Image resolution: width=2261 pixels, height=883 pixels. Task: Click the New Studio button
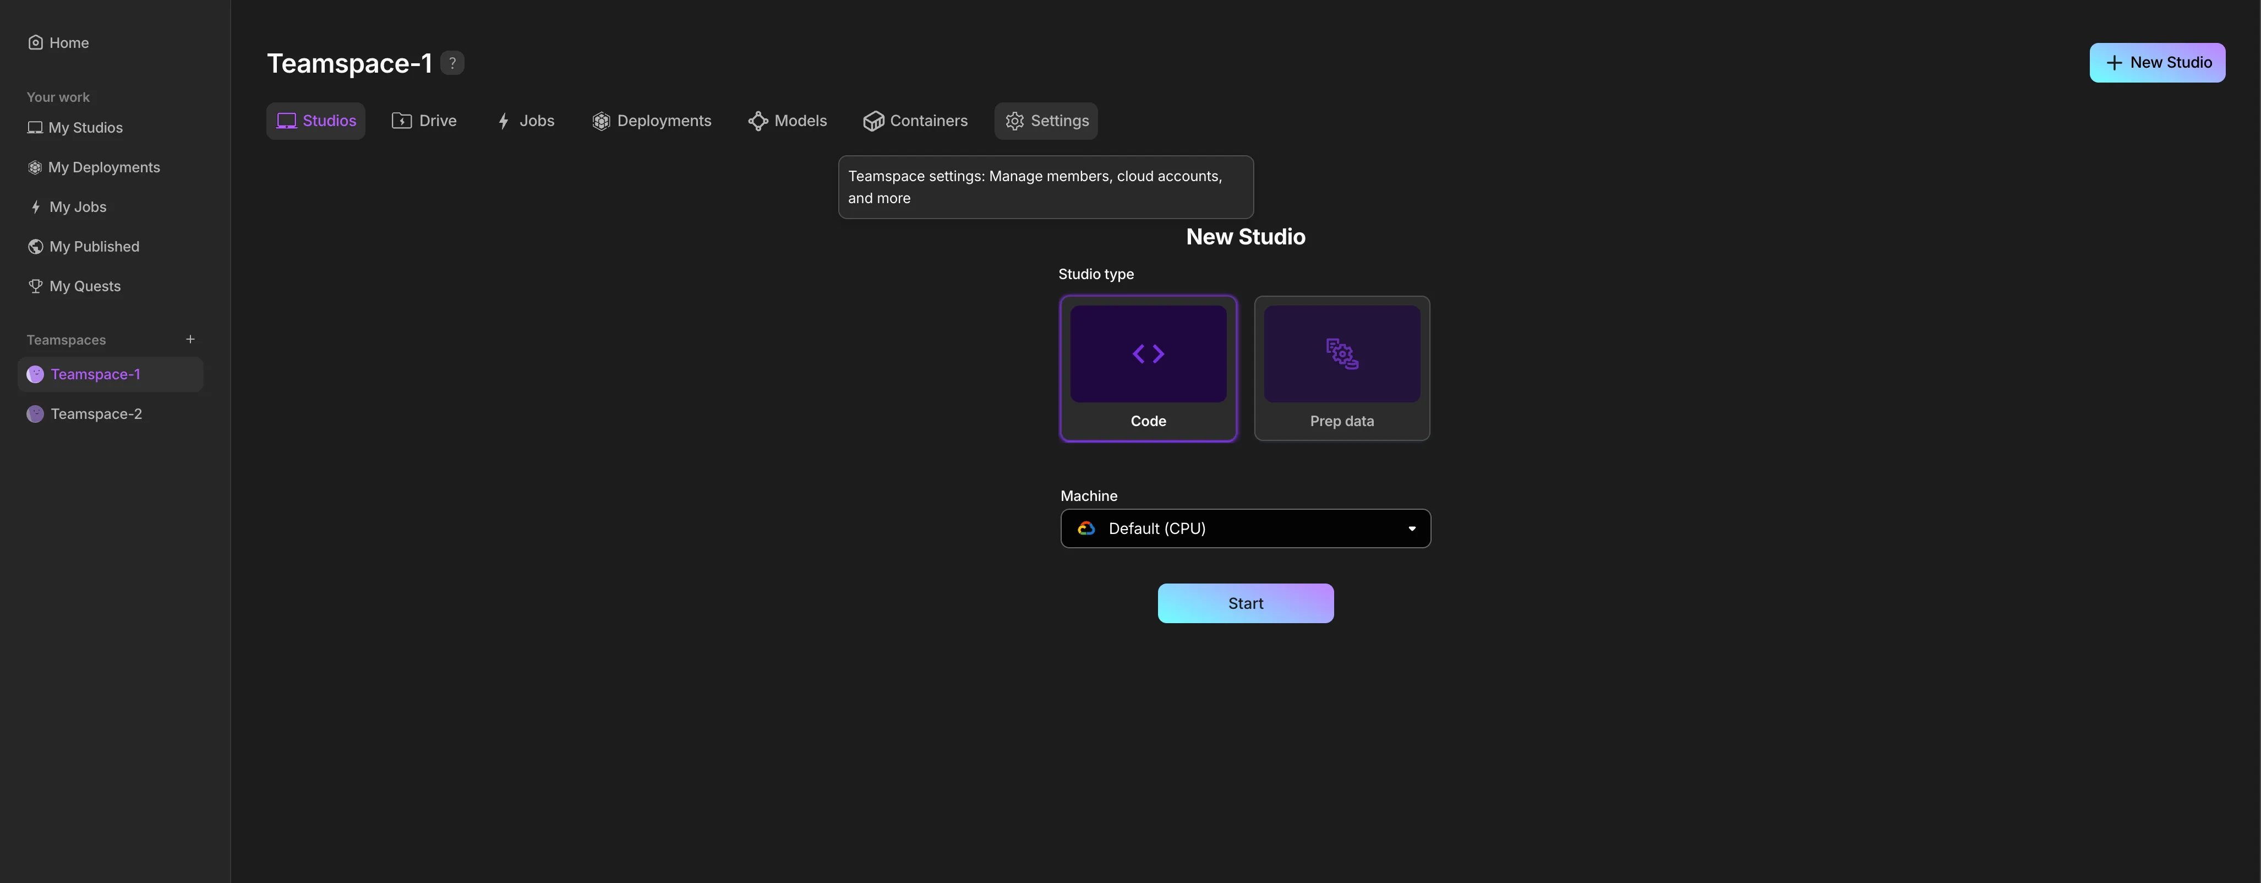pos(2156,62)
